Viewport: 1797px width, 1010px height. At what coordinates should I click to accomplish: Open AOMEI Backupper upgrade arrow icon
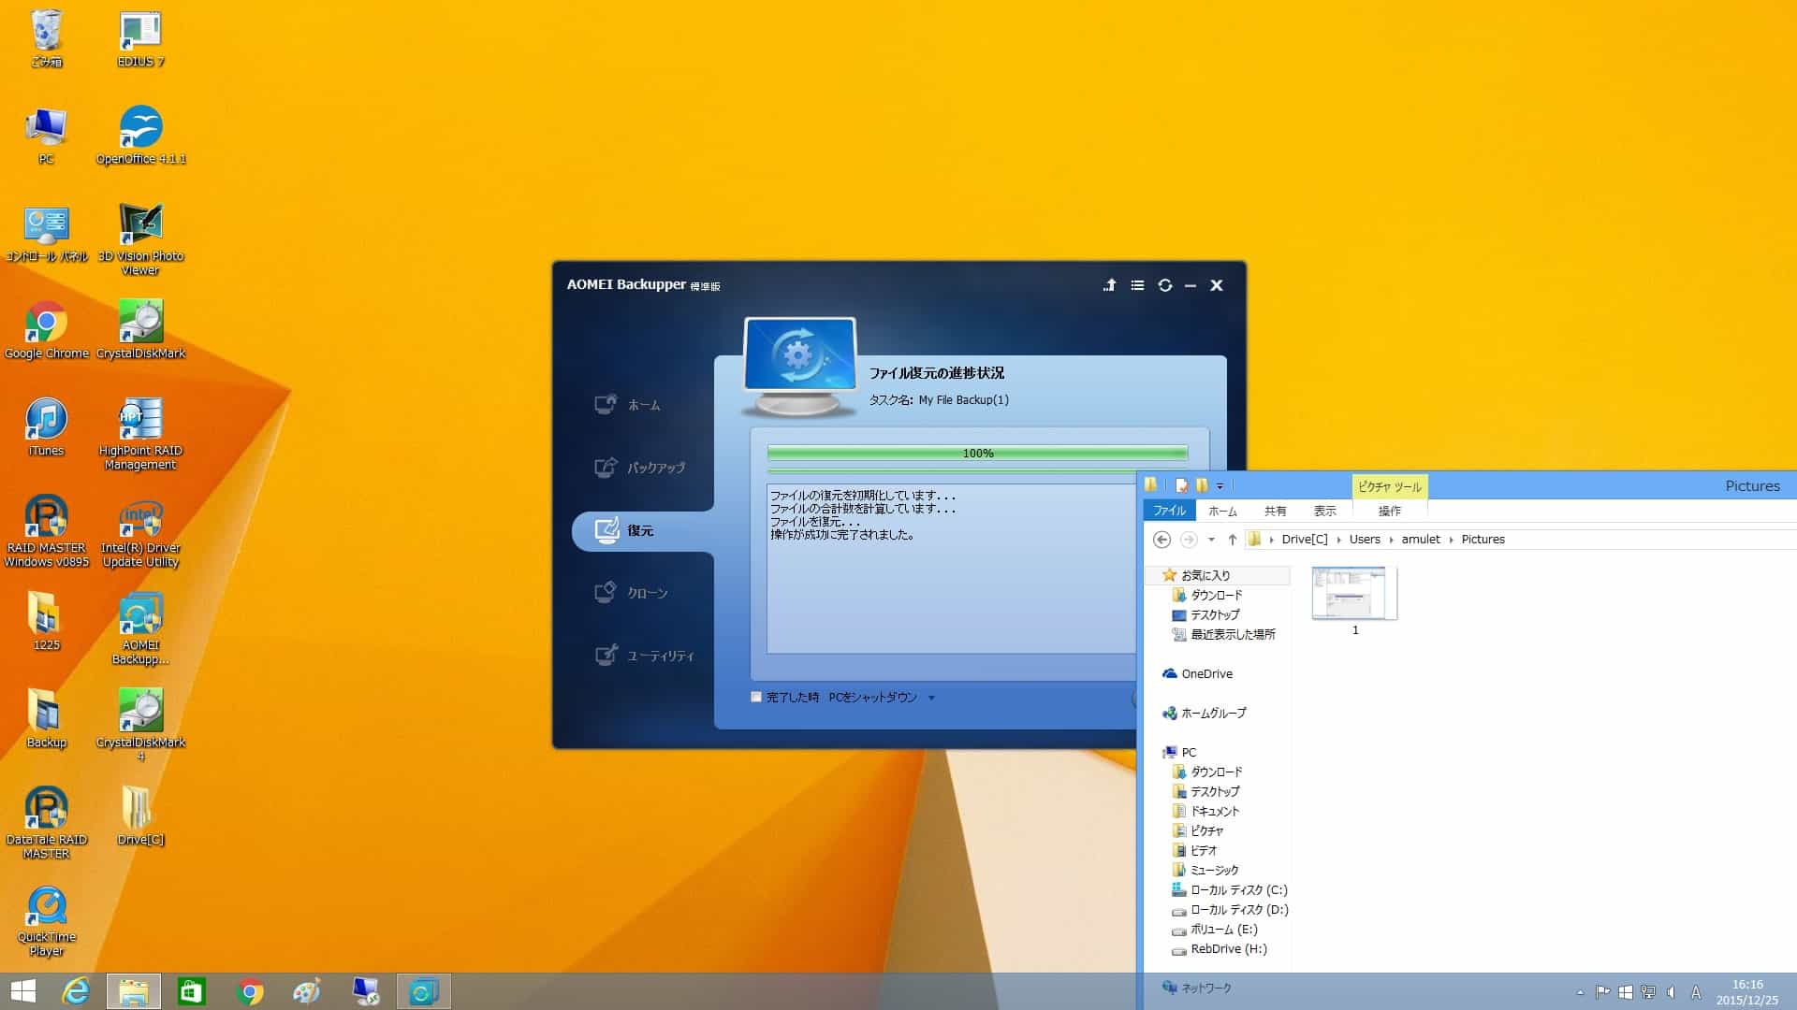tap(1109, 285)
